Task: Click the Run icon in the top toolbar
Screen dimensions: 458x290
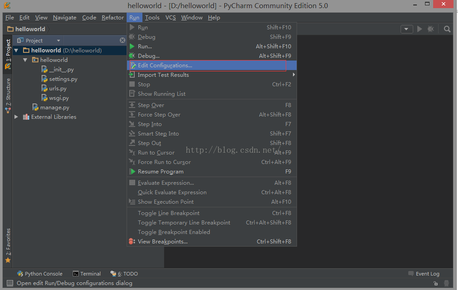Action: coord(420,29)
